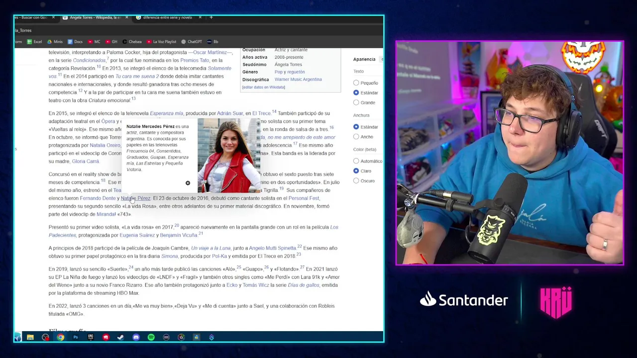The width and height of the screenshot is (637, 358).
Task: Open Steam from the taskbar
Action: pos(121,337)
